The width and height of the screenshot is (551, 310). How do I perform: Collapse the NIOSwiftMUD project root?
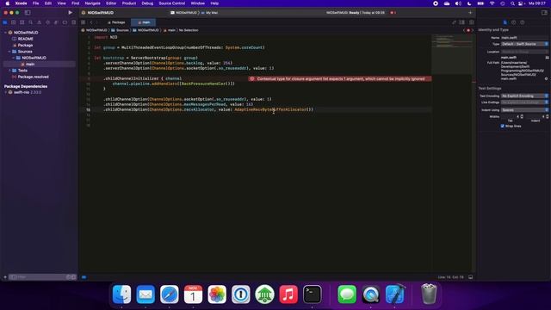tap(6, 33)
